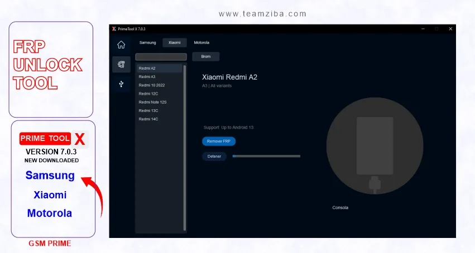Maximize the PrimeTool X window
This screenshot has width=475, height=253.
[436, 29]
